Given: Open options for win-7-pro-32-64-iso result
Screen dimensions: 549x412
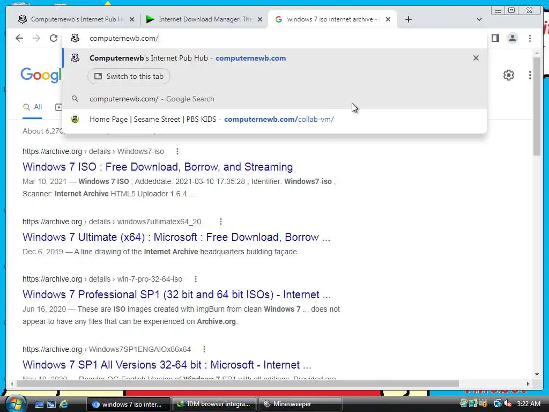Looking at the screenshot, I should 195,279.
